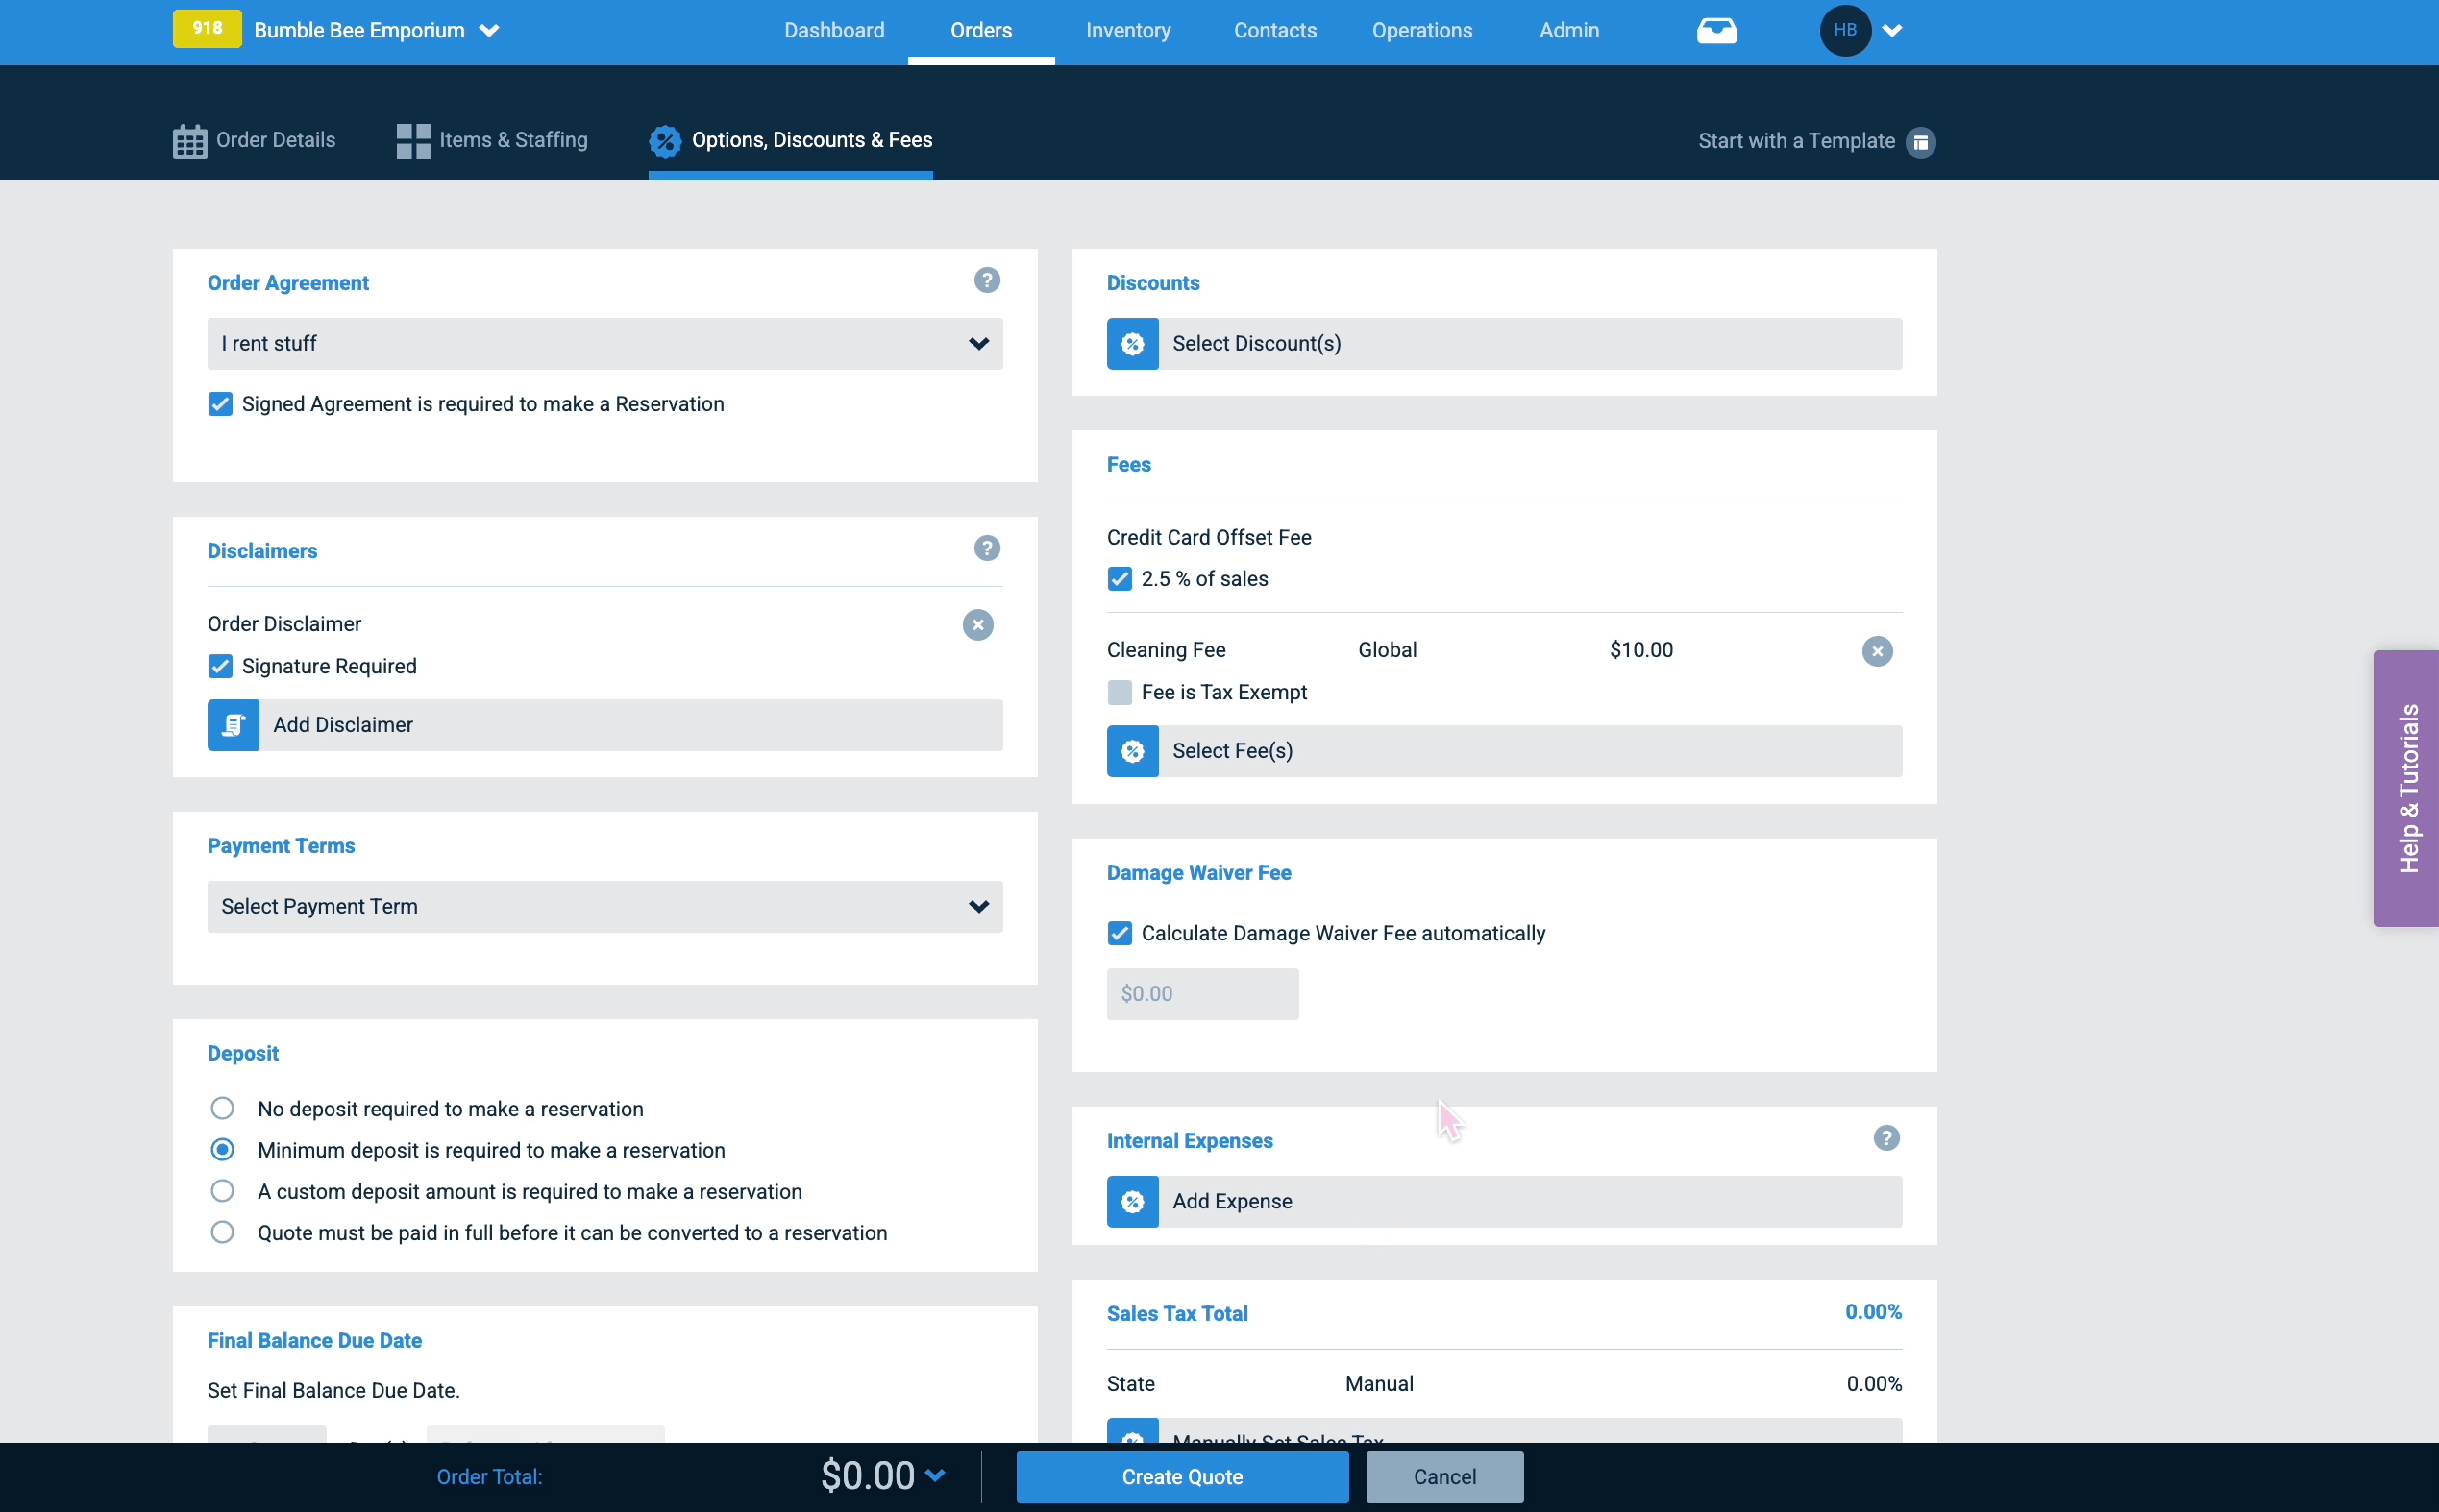Click the Global label on Cleaning Fee row
Image resolution: width=2439 pixels, height=1512 pixels.
click(x=1387, y=651)
